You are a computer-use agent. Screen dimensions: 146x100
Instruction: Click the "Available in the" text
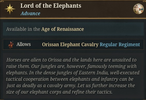coord(23,29)
